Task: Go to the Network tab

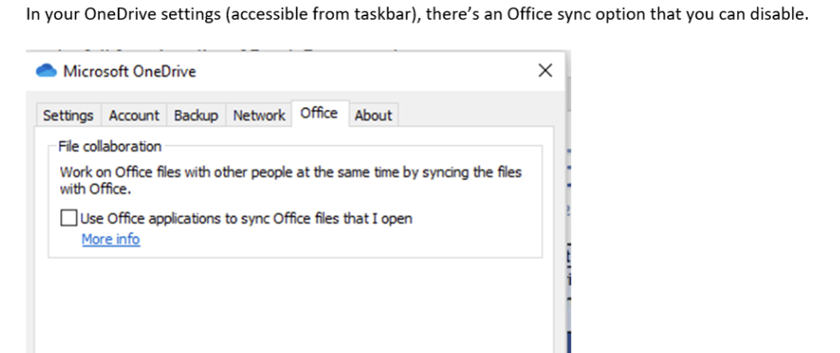Action: [x=259, y=115]
